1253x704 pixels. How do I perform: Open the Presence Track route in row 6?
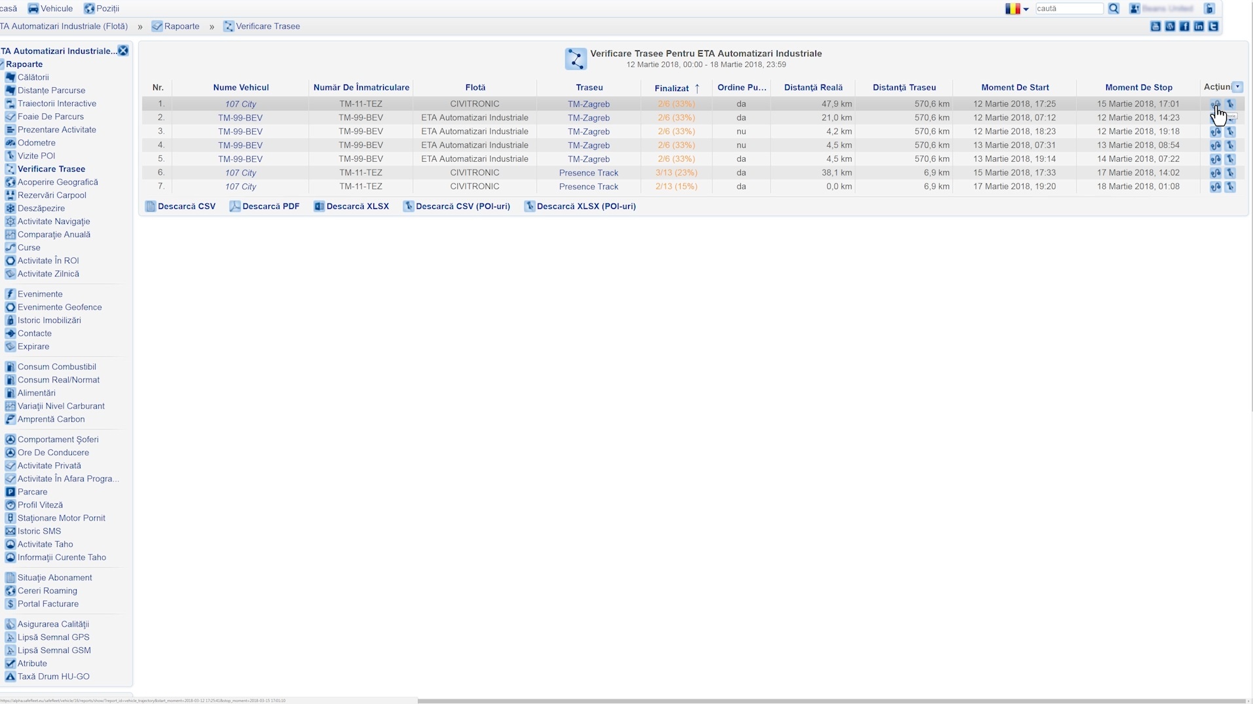click(x=588, y=173)
